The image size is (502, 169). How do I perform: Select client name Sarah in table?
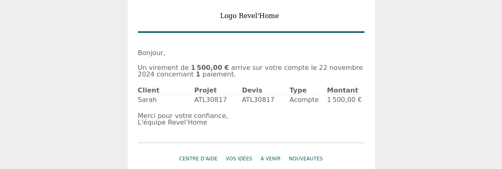(x=147, y=100)
